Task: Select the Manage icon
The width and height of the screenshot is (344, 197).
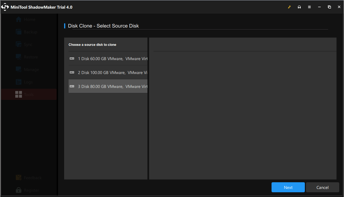Action: [19, 69]
